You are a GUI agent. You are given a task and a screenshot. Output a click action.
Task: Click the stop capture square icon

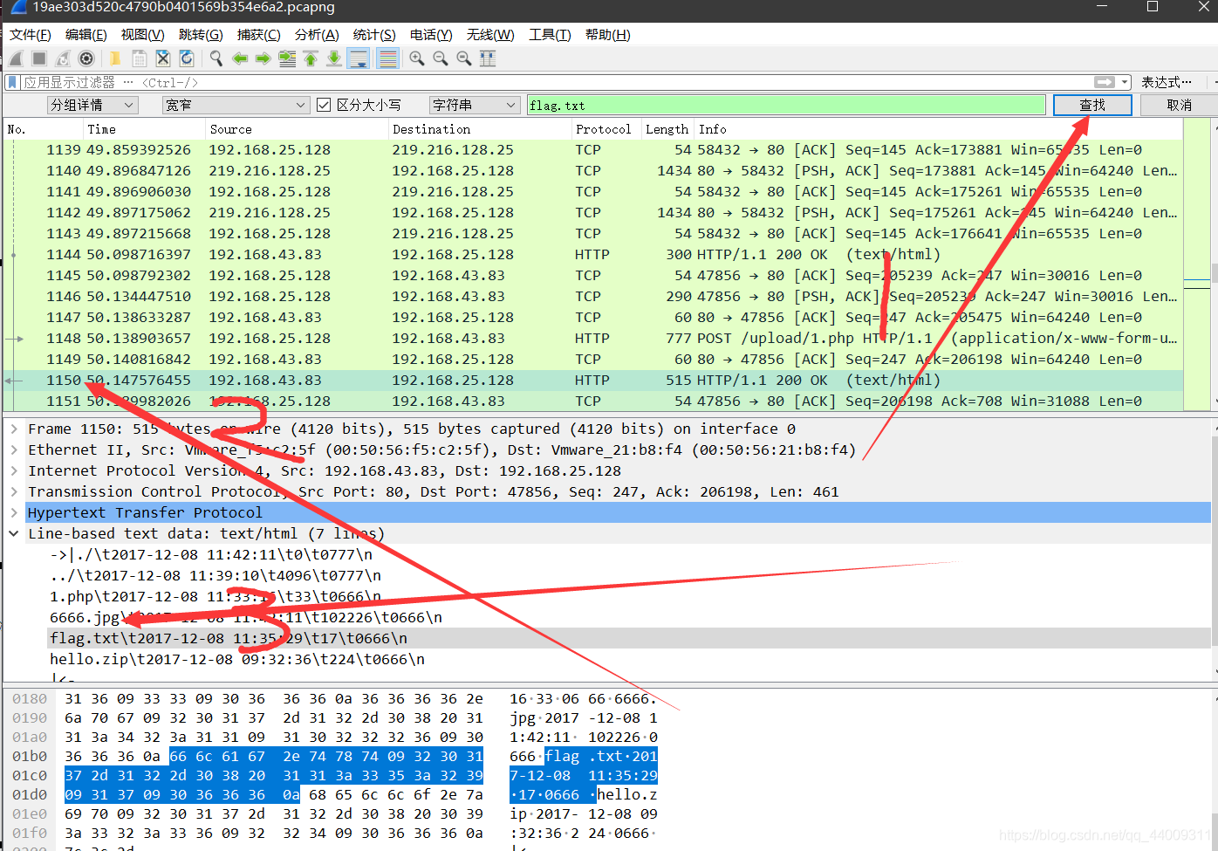click(39, 58)
